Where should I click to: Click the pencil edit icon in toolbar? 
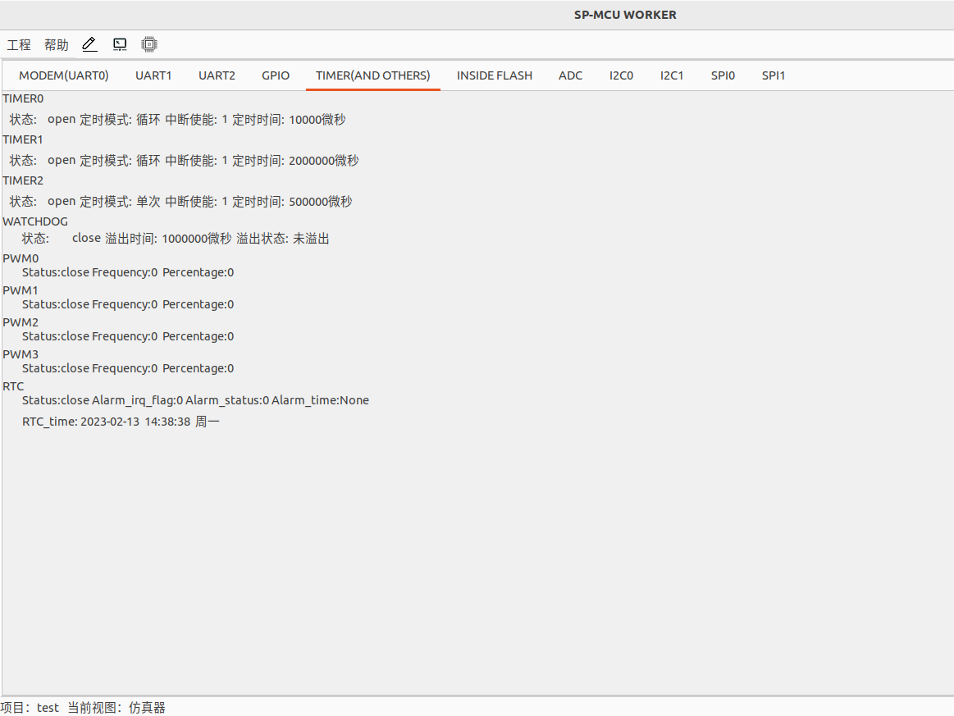(89, 44)
